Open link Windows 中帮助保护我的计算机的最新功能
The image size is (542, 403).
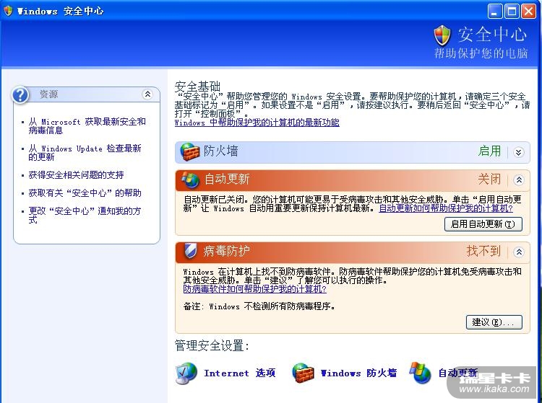(x=257, y=123)
